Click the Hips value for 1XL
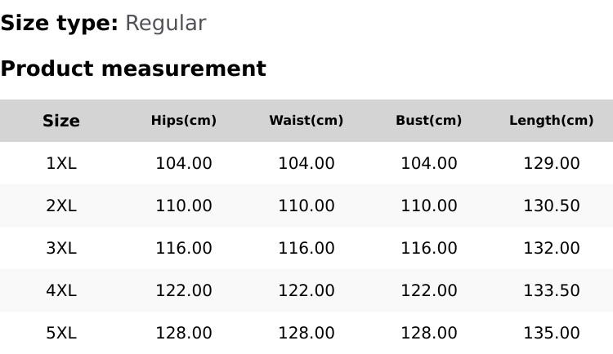The width and height of the screenshot is (613, 354). coord(184,163)
